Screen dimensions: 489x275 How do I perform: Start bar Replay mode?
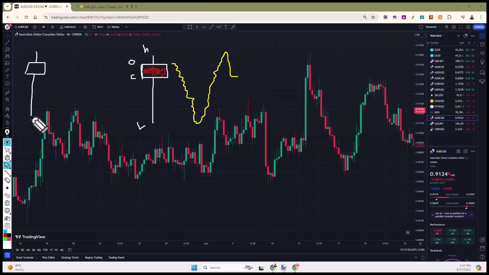click(113, 27)
